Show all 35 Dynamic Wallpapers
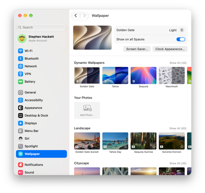 coord(178,63)
